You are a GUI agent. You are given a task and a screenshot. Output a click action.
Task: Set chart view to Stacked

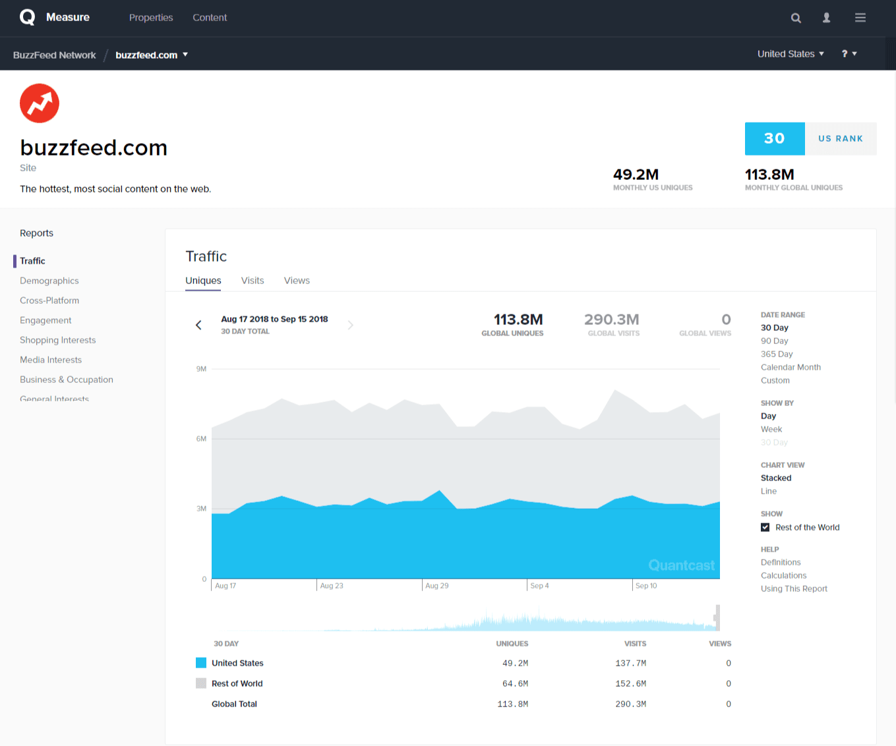tap(776, 478)
